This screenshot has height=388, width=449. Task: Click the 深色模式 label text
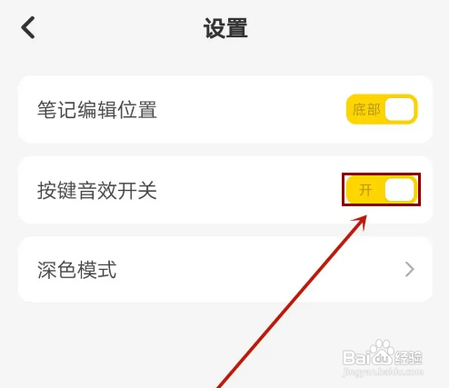click(x=77, y=270)
